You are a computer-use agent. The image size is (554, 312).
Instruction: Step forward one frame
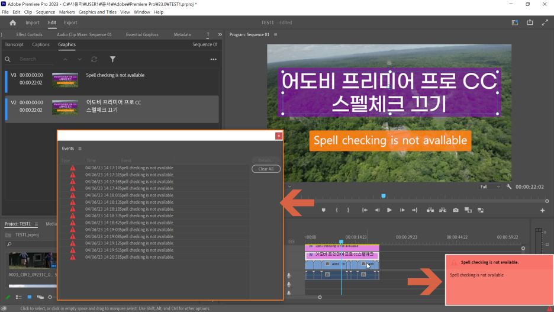tap(402, 210)
